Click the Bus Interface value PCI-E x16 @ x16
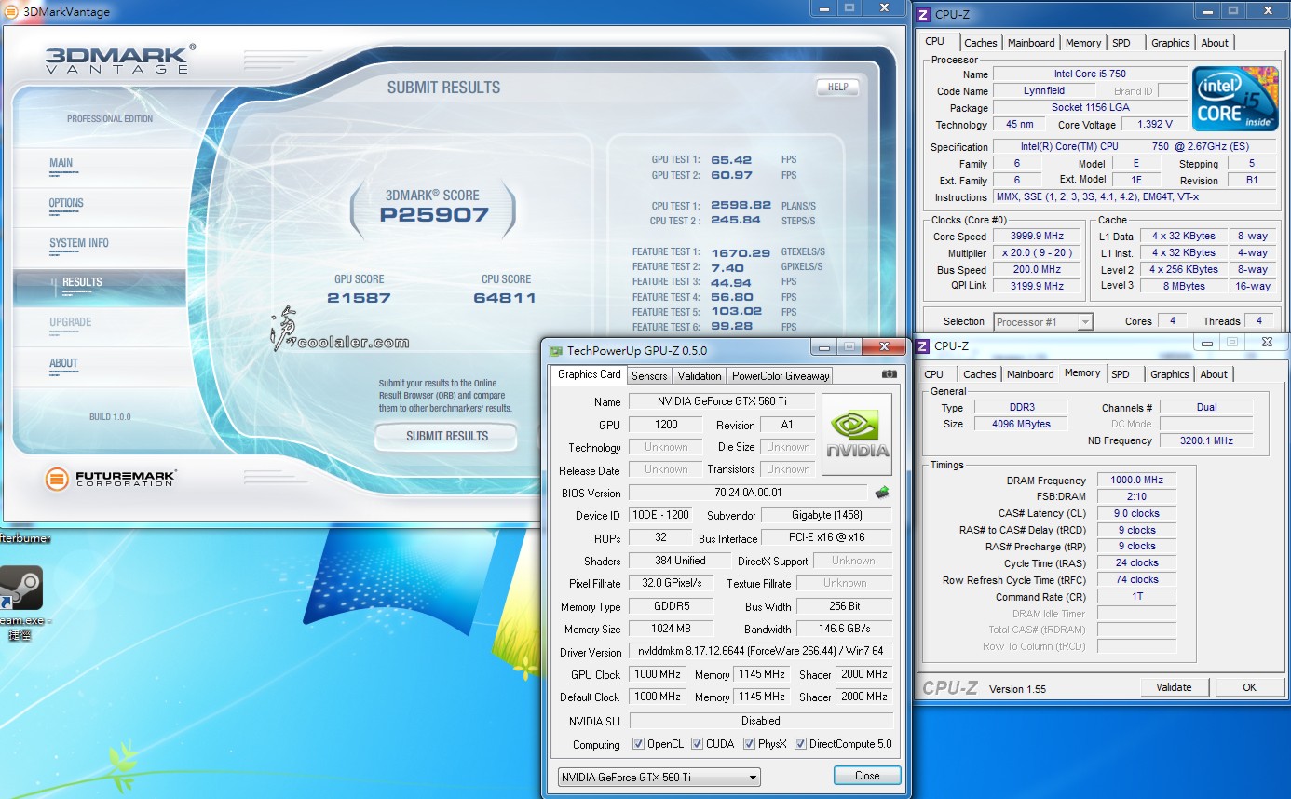 point(826,537)
